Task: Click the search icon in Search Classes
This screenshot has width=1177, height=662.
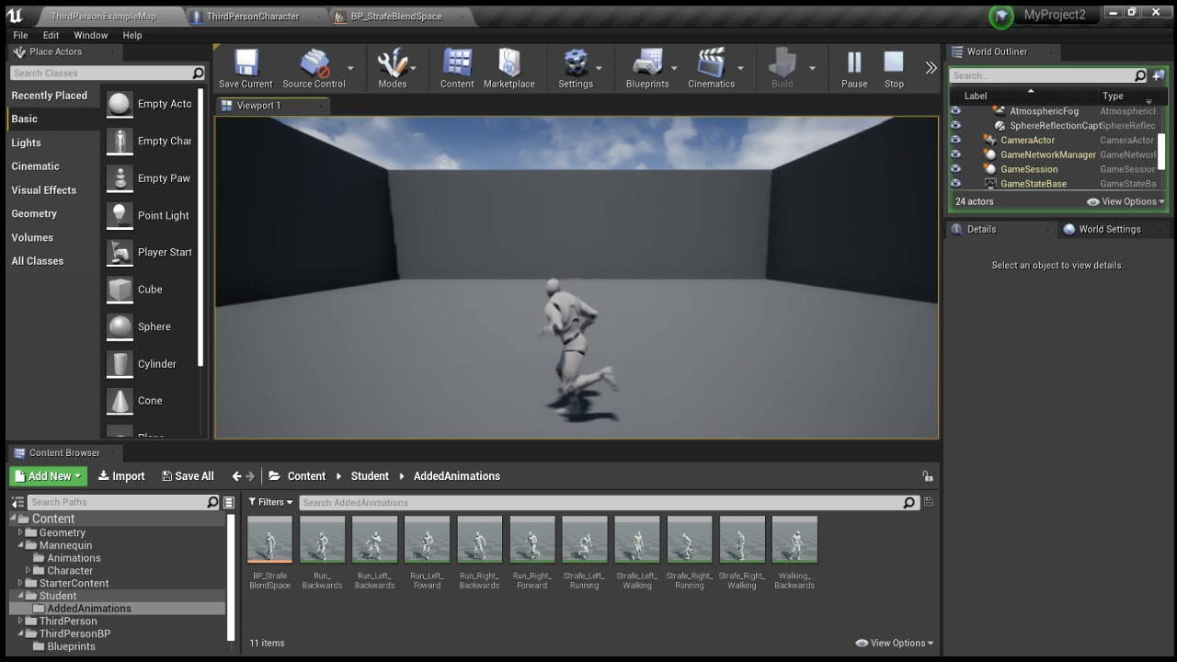Action: (198, 73)
